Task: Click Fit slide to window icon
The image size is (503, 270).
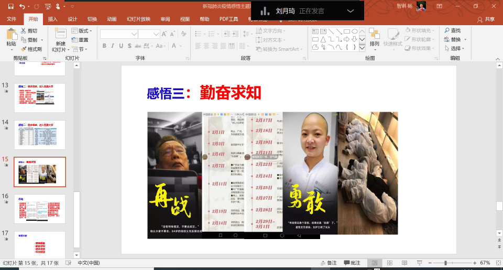Action: click(x=498, y=263)
